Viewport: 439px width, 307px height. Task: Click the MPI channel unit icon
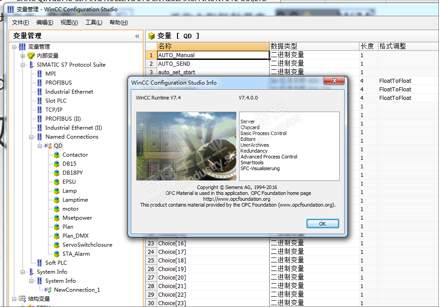pos(40,74)
